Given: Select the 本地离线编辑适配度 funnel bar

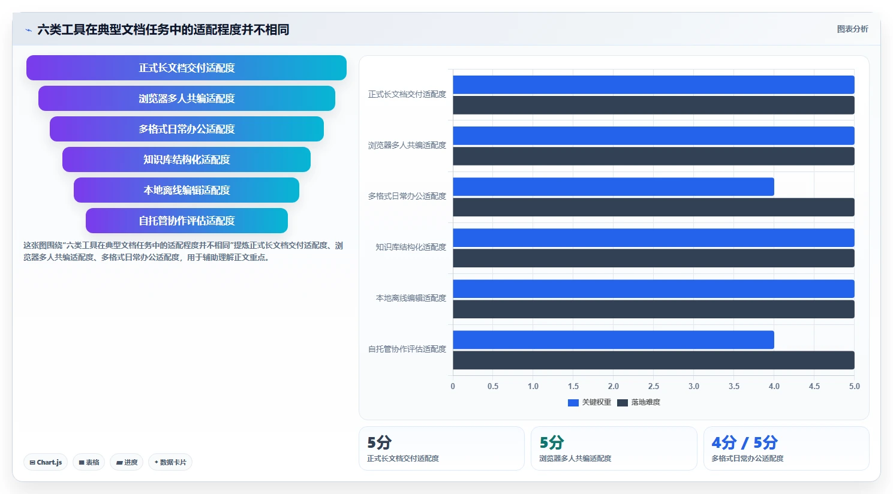Looking at the screenshot, I should (x=187, y=190).
